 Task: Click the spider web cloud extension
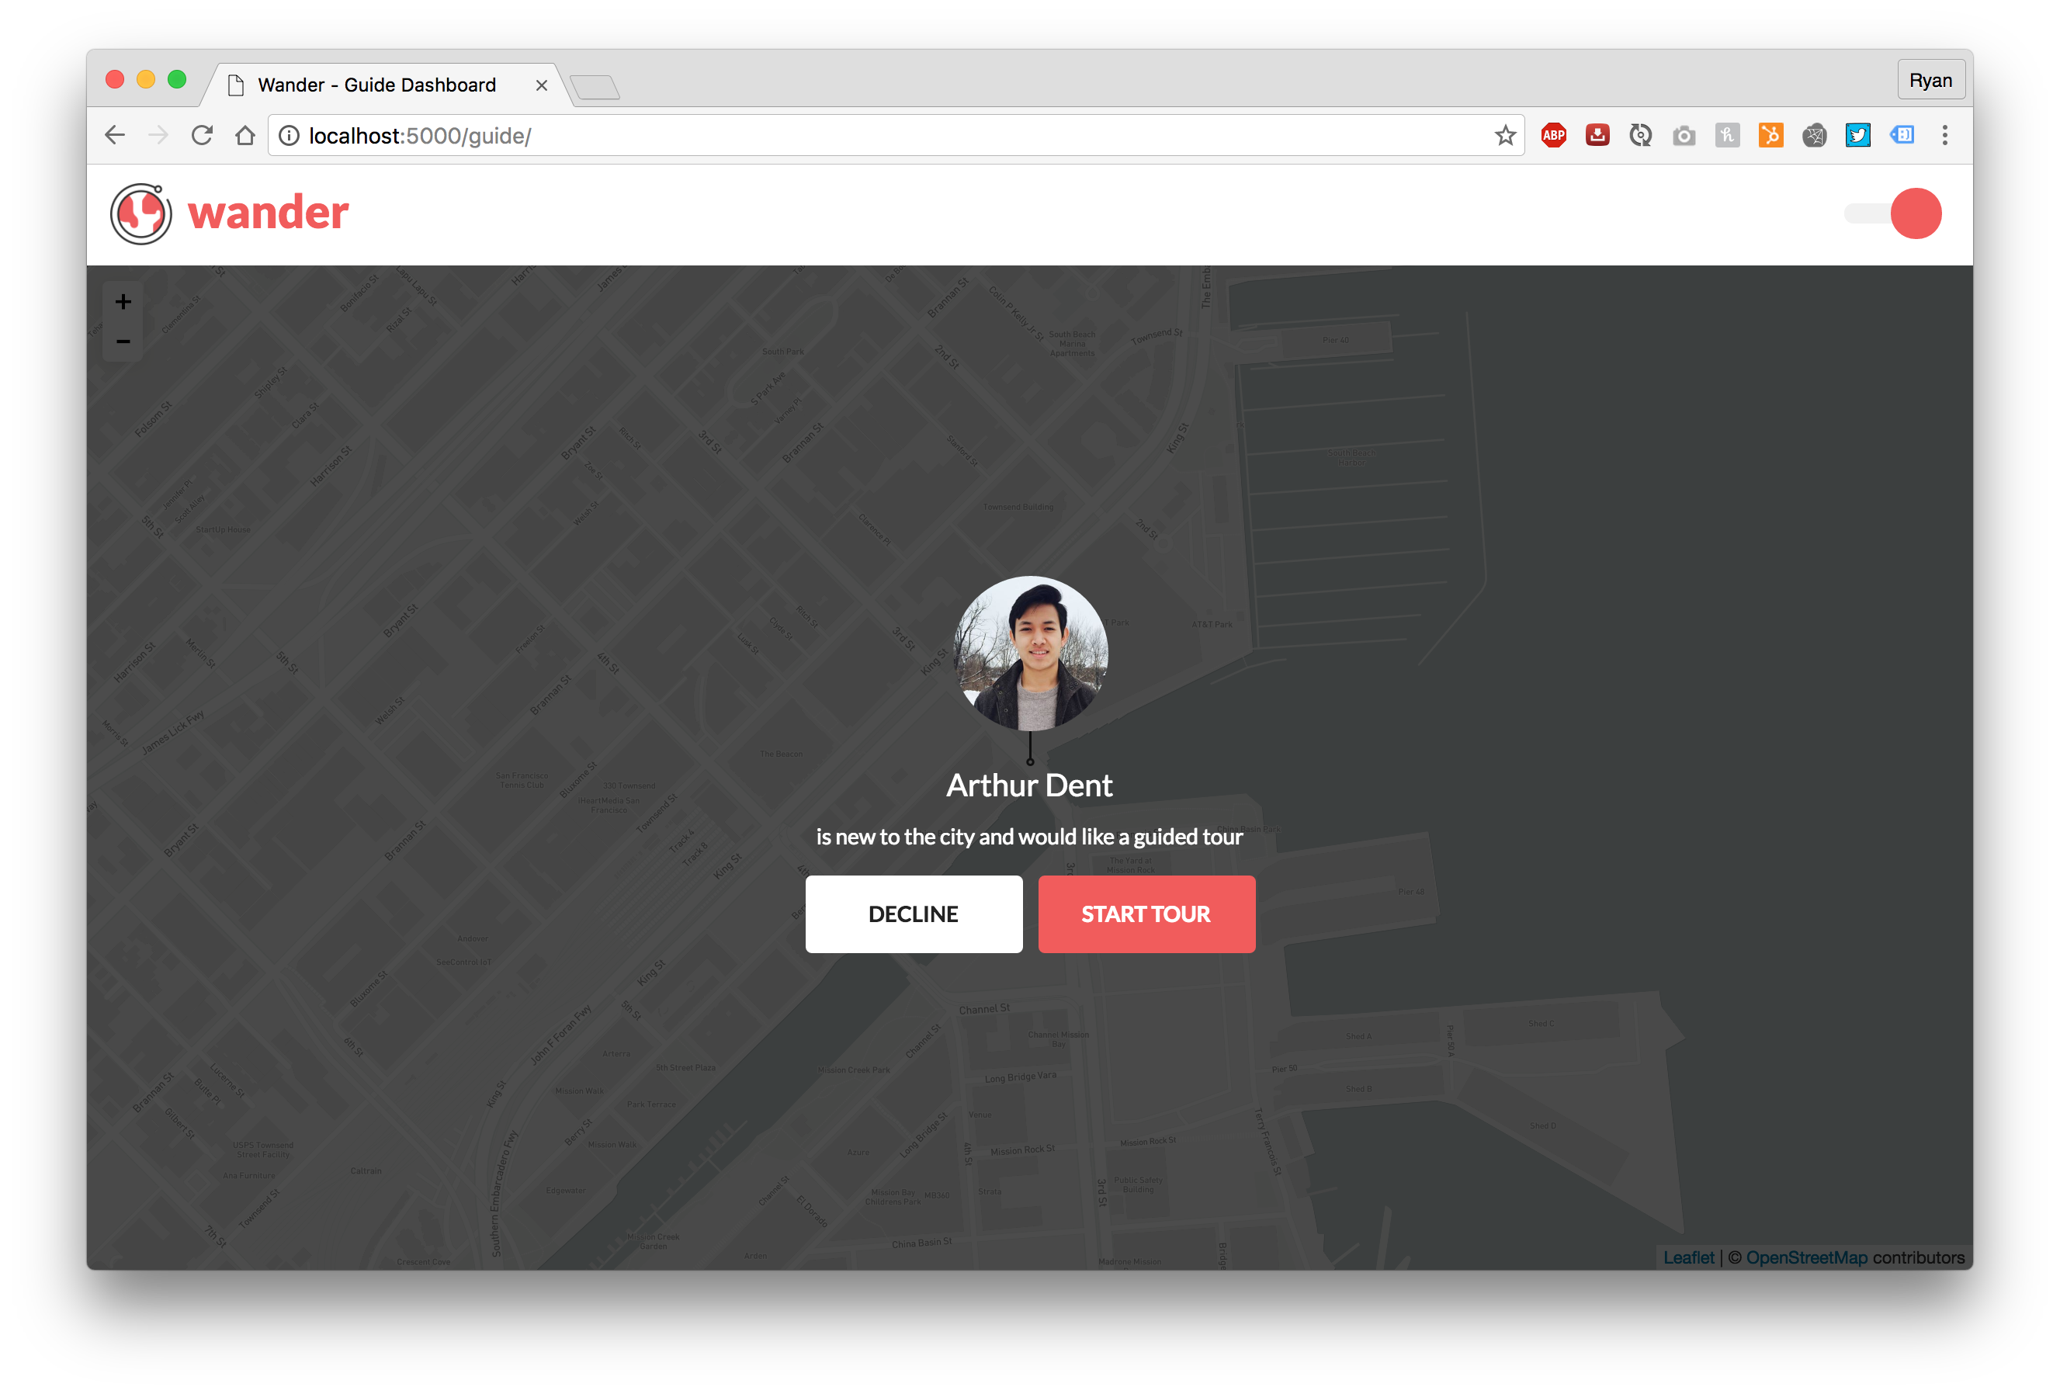tap(1814, 136)
